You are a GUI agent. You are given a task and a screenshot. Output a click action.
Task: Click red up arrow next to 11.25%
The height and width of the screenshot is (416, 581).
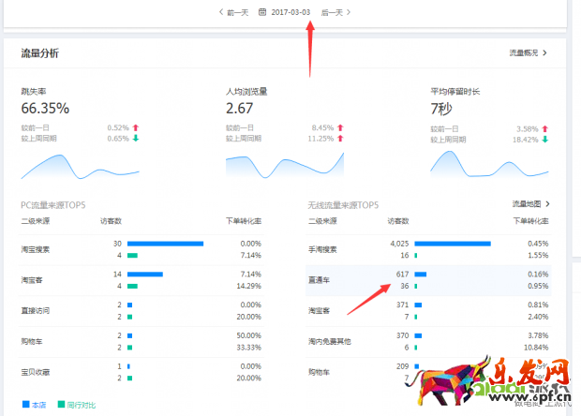340,139
